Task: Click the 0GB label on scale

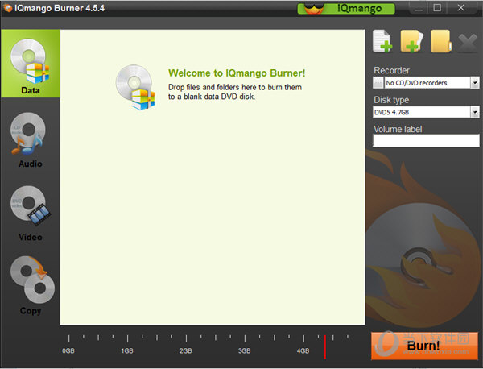Action: (x=68, y=350)
